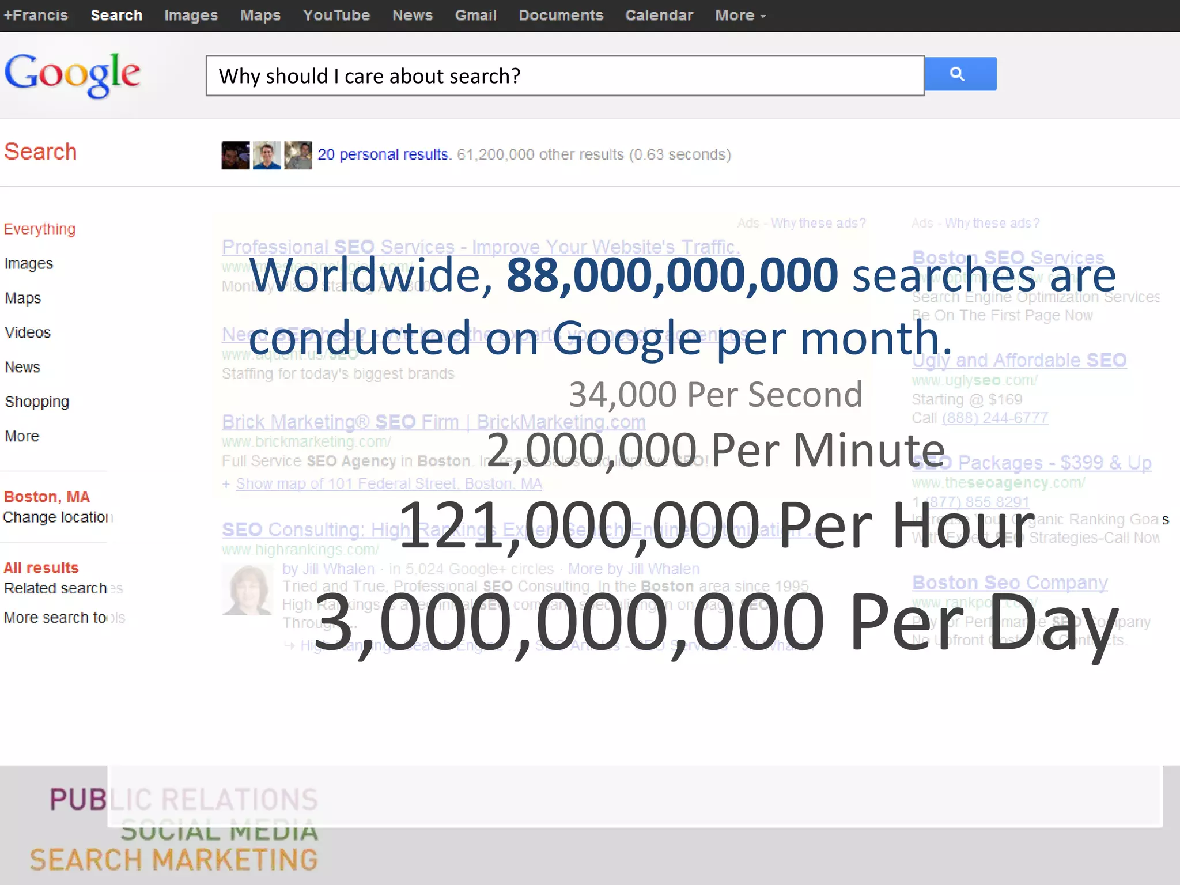Expand the More dropdown in top bar
This screenshot has width=1180, height=885.
tap(740, 16)
